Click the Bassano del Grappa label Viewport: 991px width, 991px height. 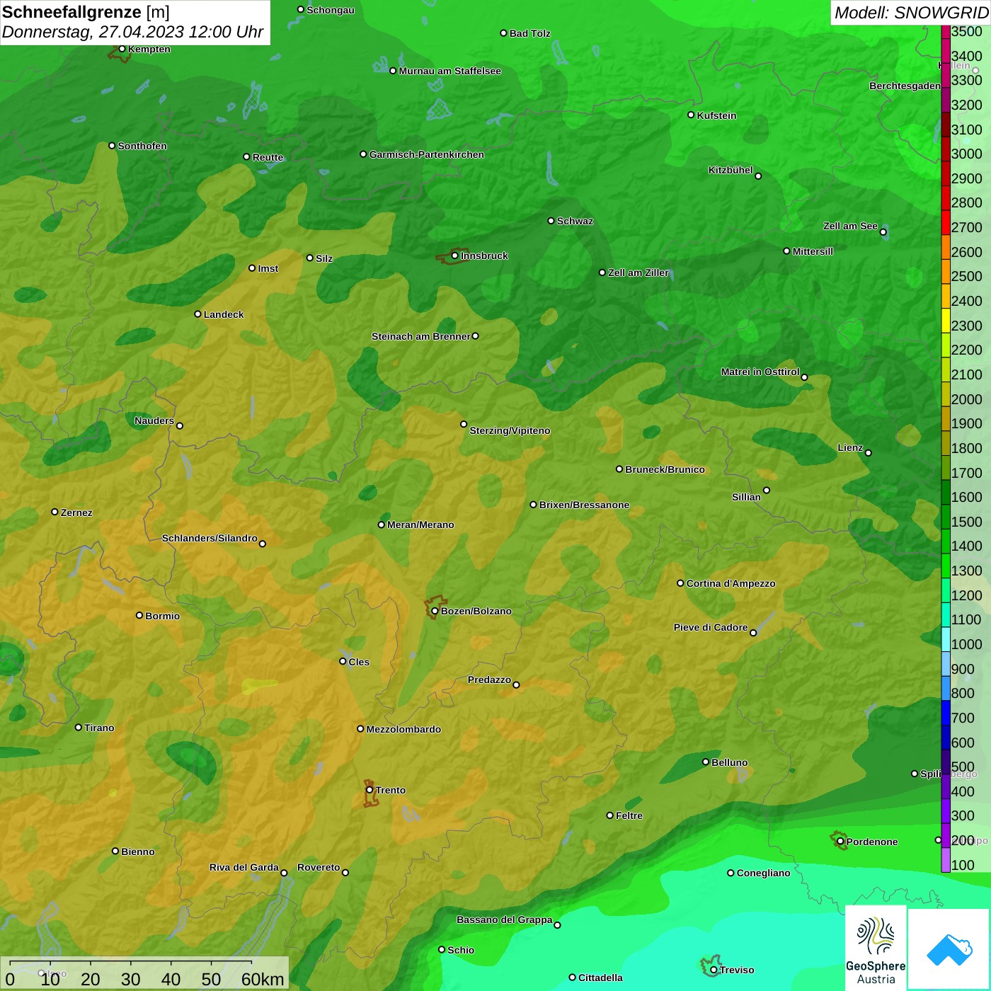click(x=504, y=920)
